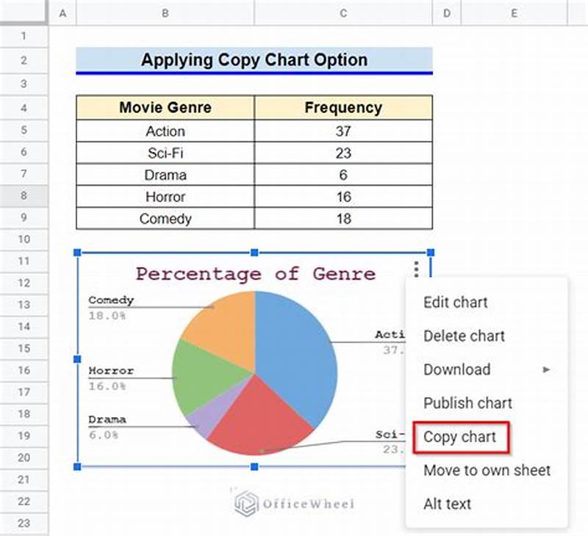Open the chart options three-dot menu
Screen dimensions: 588x536
tap(416, 269)
